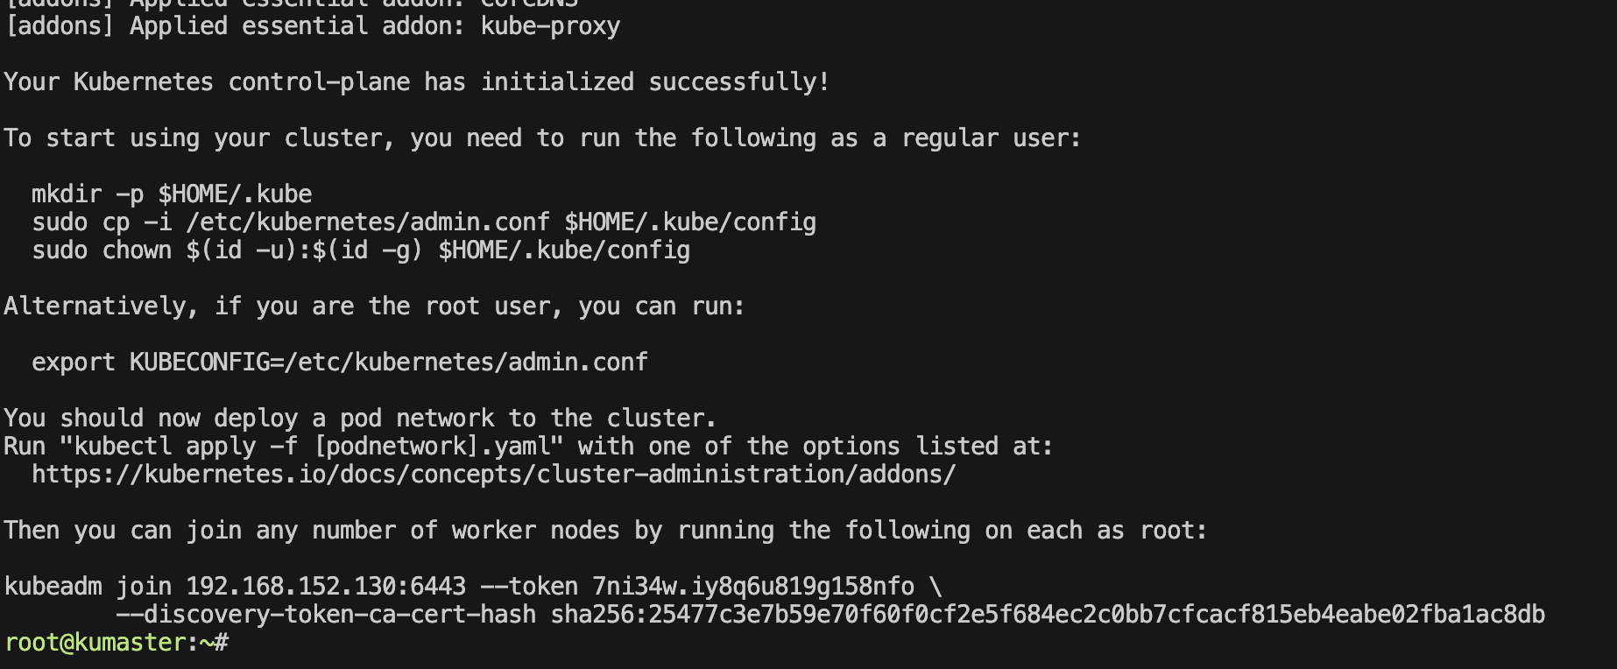This screenshot has height=669, width=1617.
Task: Click the '--discovery-token-ca-cert-hash' flag text
Action: (x=326, y=615)
